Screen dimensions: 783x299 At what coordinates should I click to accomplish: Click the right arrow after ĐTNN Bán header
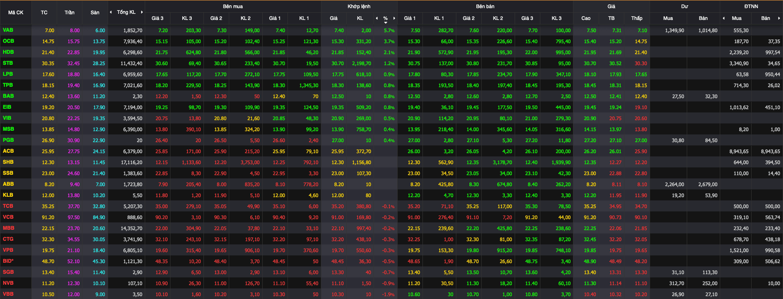pos(779,18)
